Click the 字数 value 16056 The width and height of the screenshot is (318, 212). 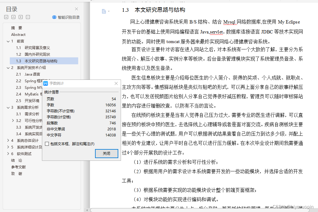click(110, 105)
